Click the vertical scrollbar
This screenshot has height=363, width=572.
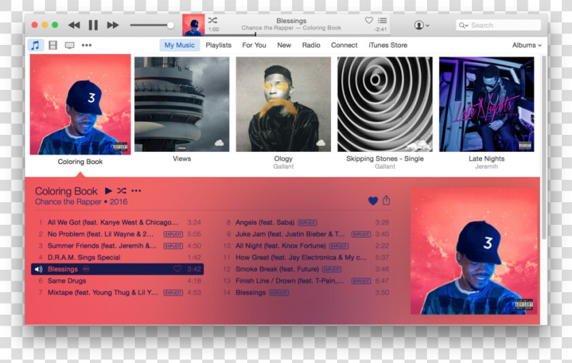point(544,148)
